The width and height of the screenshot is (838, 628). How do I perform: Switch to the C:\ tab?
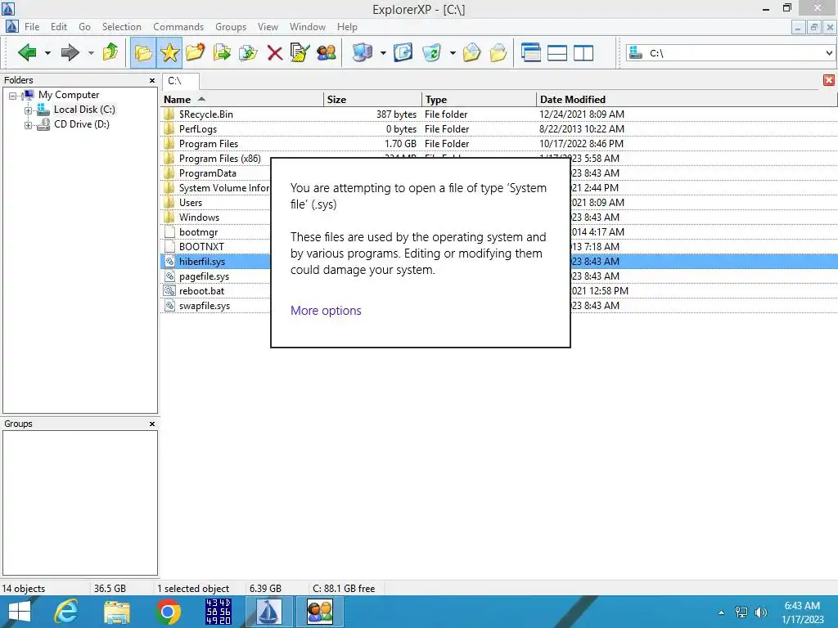pos(180,81)
